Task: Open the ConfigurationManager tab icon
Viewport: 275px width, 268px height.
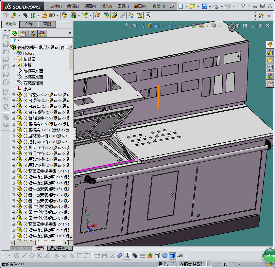Action: tap(33, 33)
